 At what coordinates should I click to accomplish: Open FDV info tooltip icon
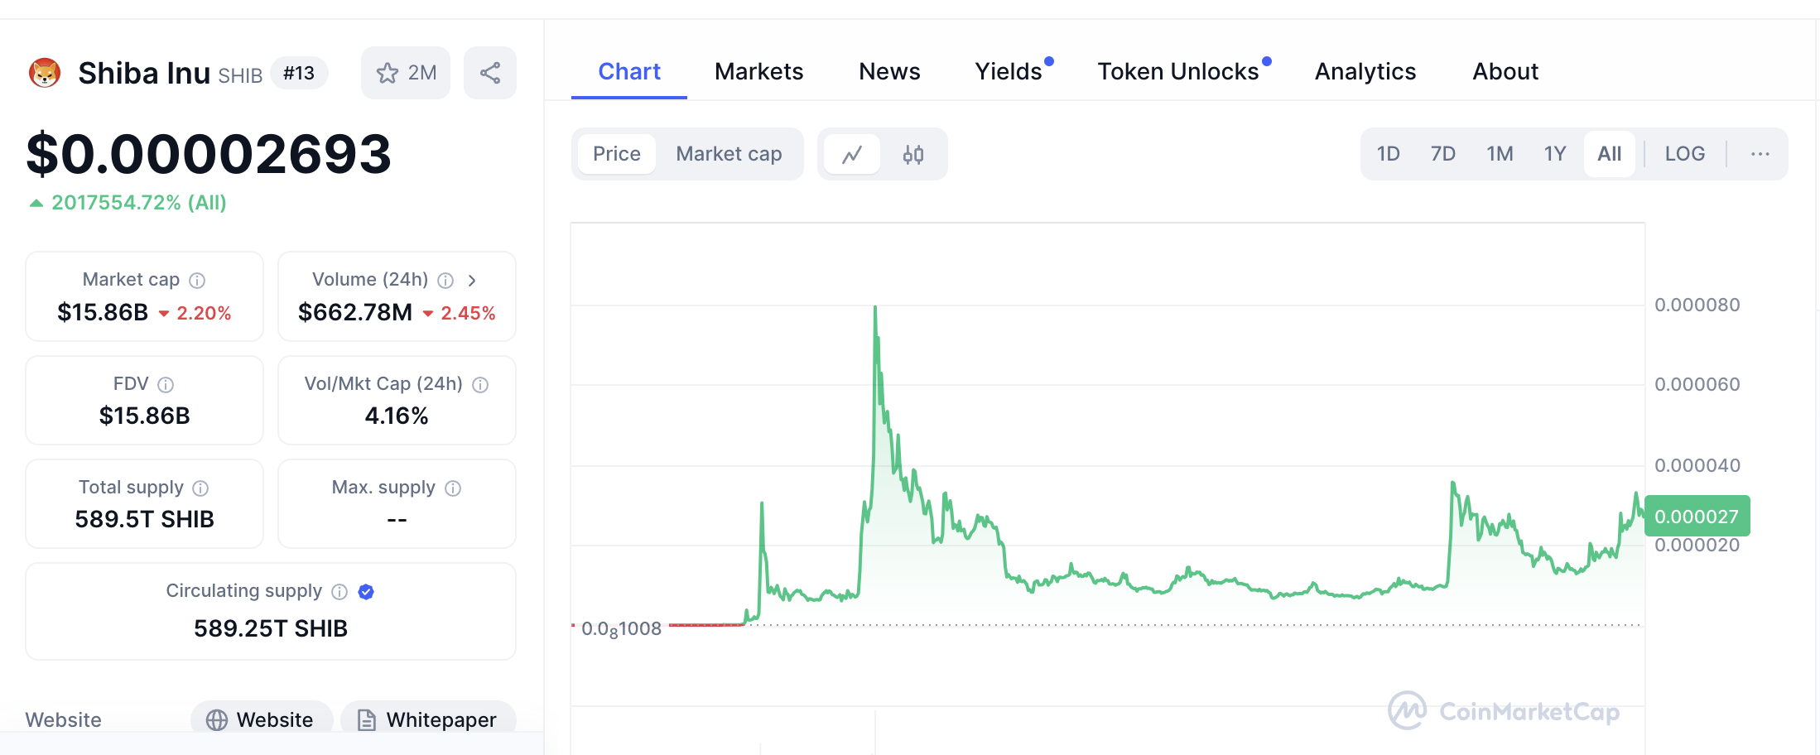[x=166, y=385]
